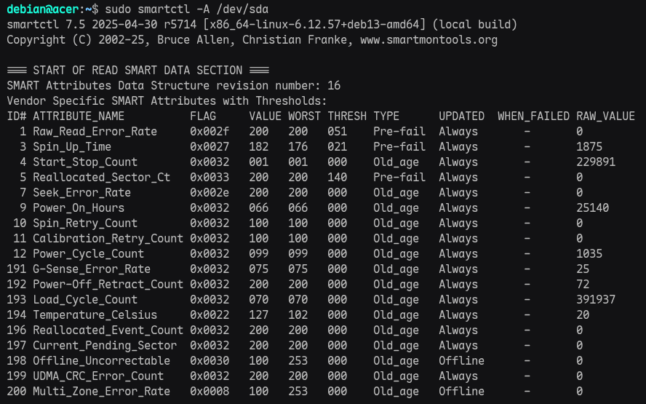Click the Temperature_Celsius attribute name

(95, 315)
